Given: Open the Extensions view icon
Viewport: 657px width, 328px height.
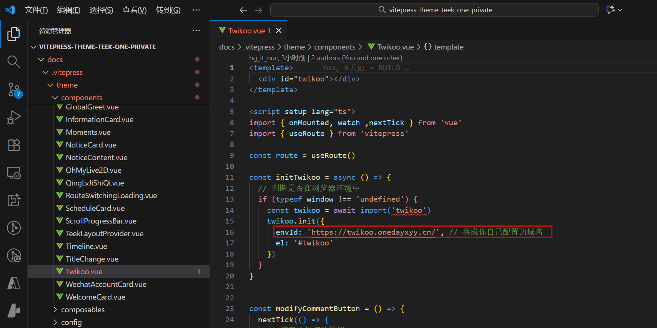Looking at the screenshot, I should pos(14,145).
